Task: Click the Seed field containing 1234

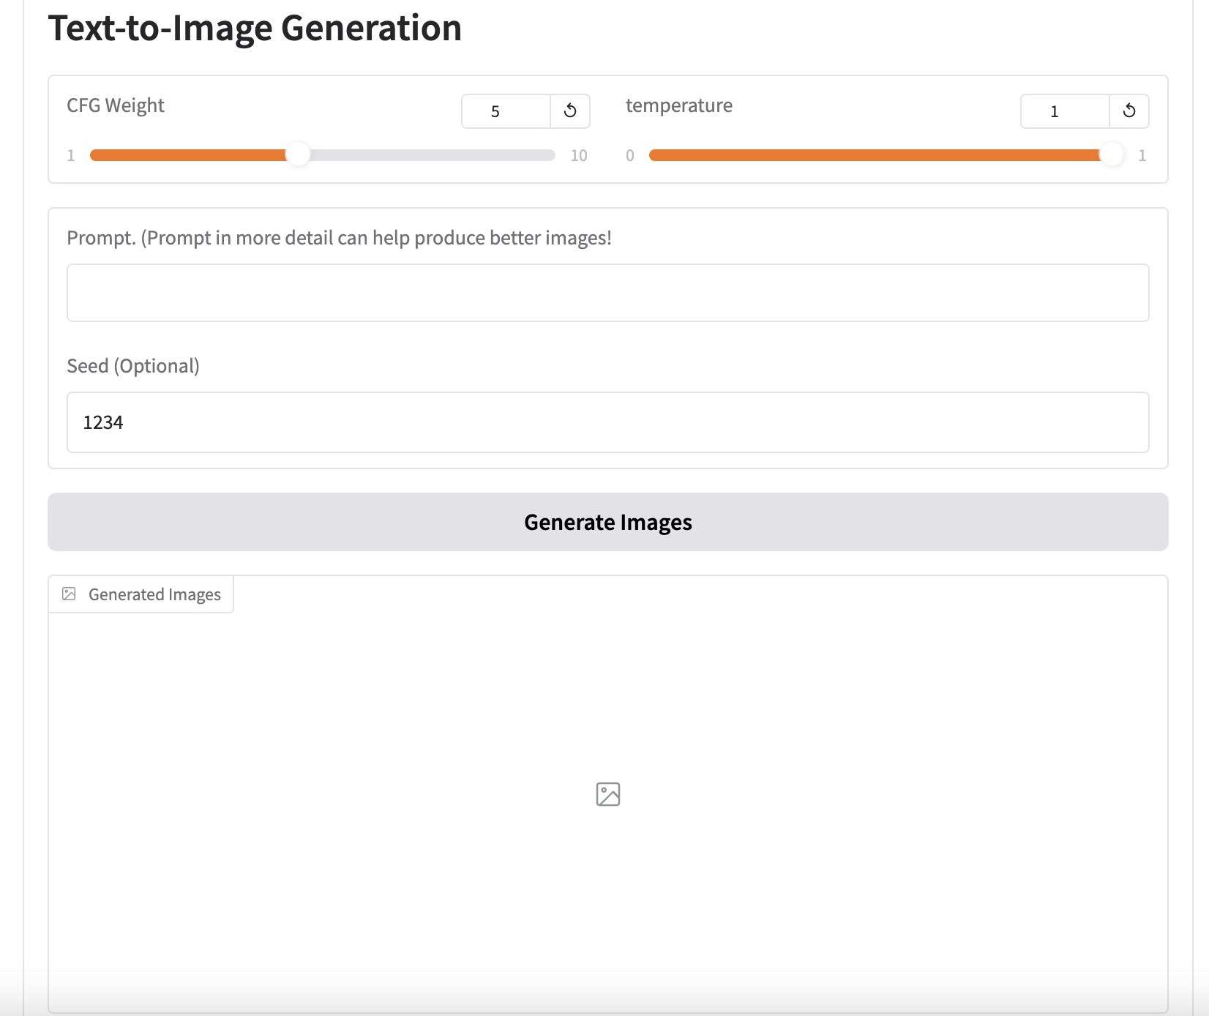Action: [607, 422]
